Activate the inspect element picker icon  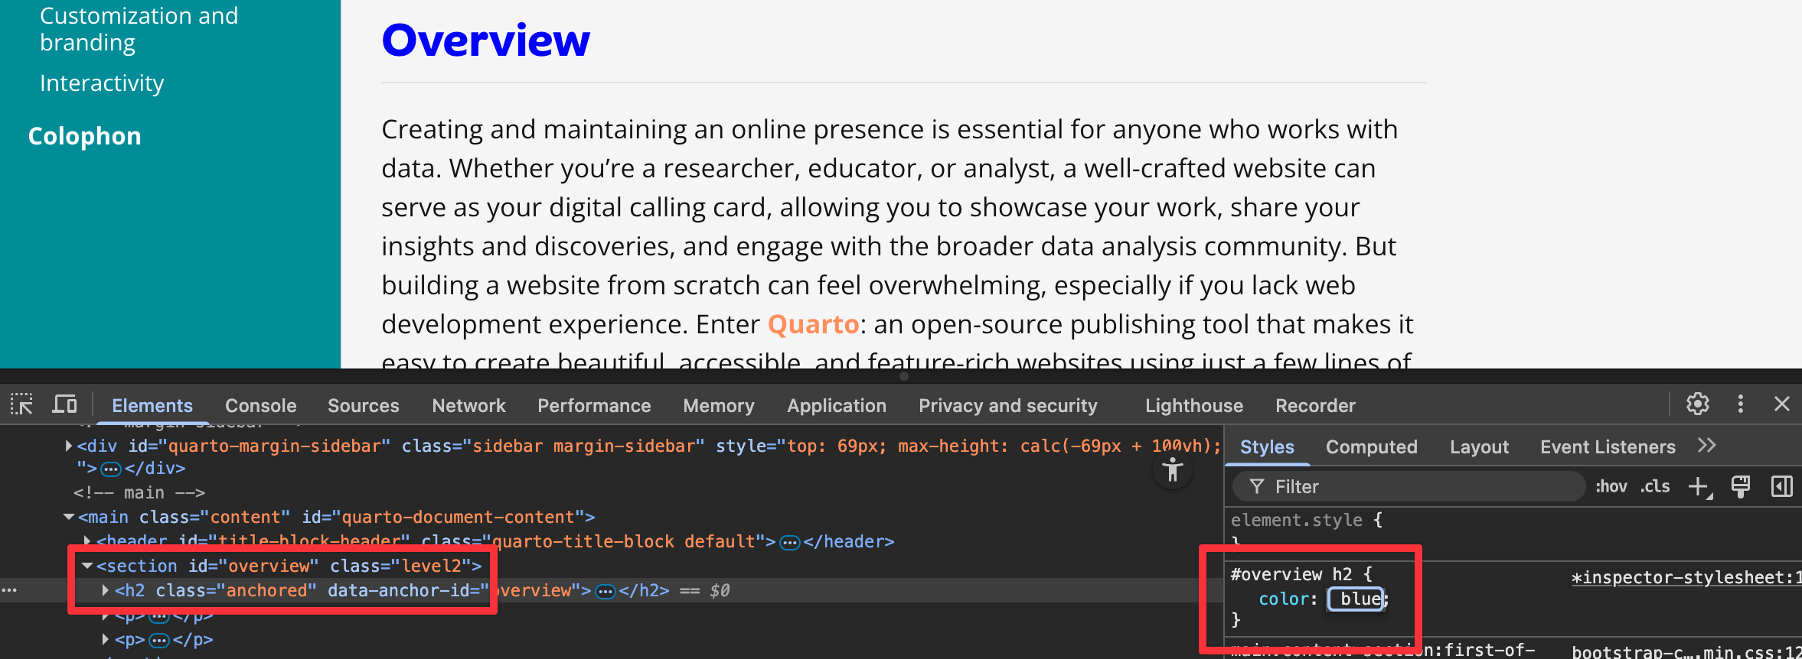click(21, 404)
